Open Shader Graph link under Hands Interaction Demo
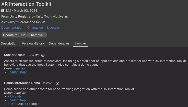The width and height of the screenshot is (188, 107). tap(18, 100)
